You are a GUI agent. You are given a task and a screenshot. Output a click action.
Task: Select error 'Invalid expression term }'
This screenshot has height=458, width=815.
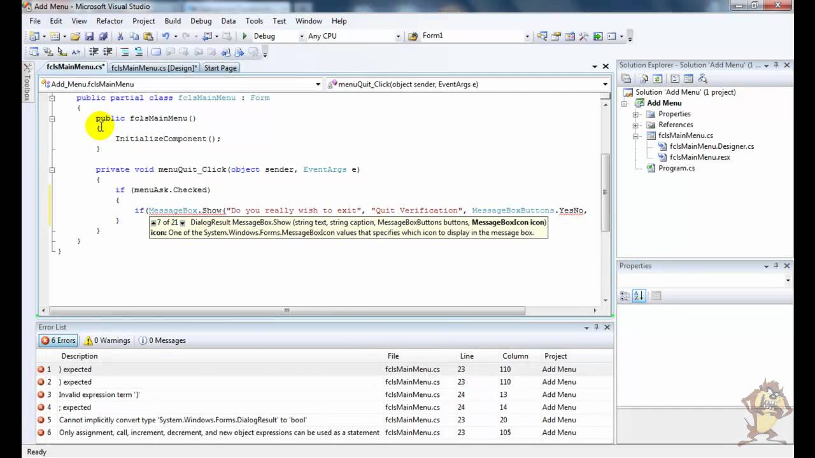point(325,394)
